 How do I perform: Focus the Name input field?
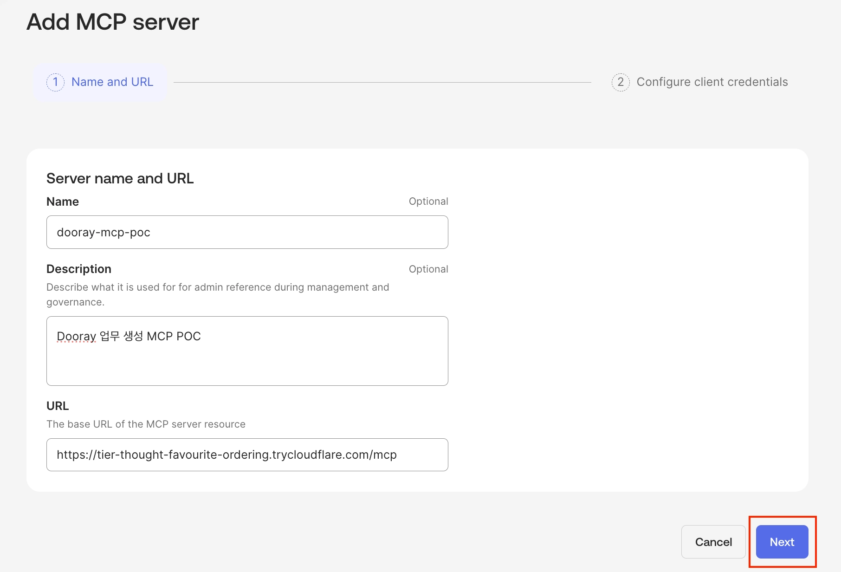click(x=247, y=232)
